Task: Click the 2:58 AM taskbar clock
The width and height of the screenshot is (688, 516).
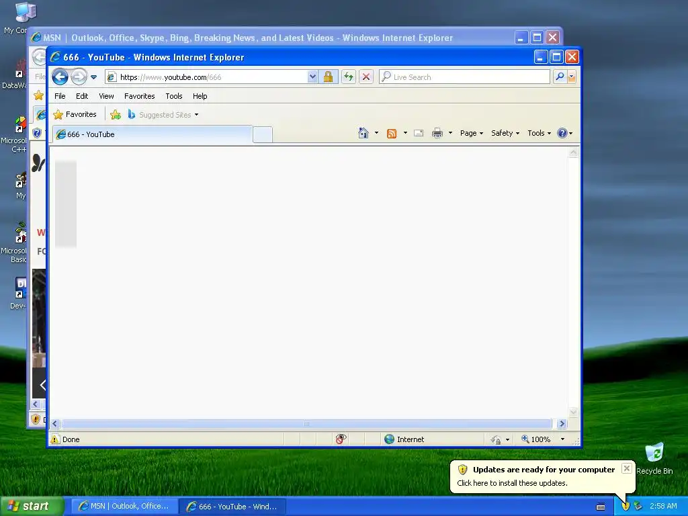Action: pos(663,507)
